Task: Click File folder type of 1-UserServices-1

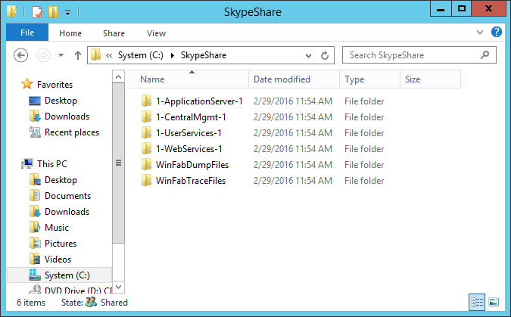Action: (x=364, y=133)
